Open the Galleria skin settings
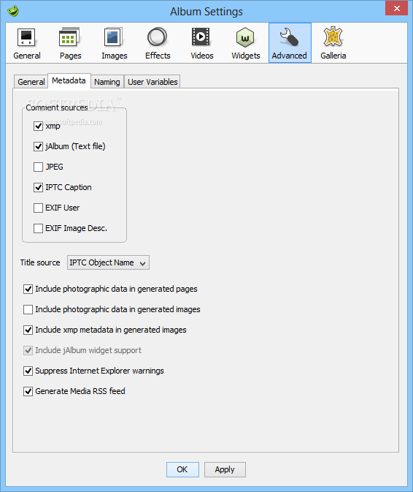Viewport: 413px width, 492px height. coord(333,43)
